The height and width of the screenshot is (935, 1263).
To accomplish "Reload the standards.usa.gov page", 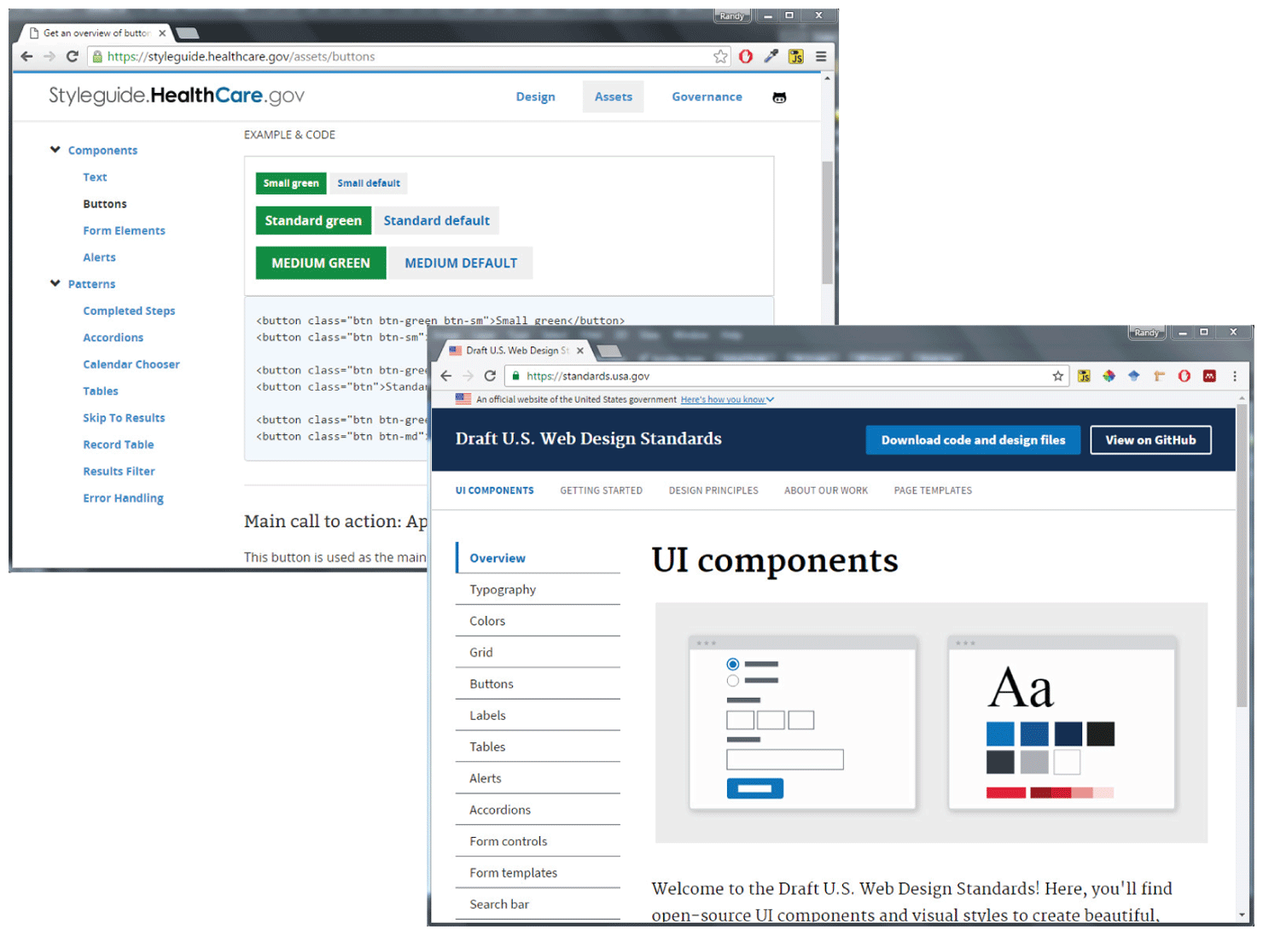I will [x=490, y=376].
